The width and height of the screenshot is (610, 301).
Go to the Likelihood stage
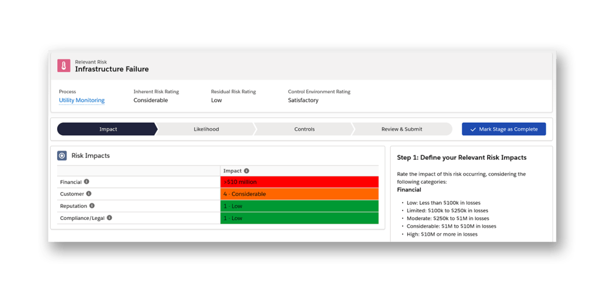click(x=206, y=129)
